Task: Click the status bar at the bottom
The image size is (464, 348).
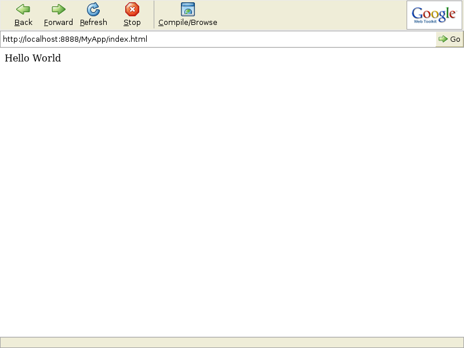Action: (x=232, y=342)
